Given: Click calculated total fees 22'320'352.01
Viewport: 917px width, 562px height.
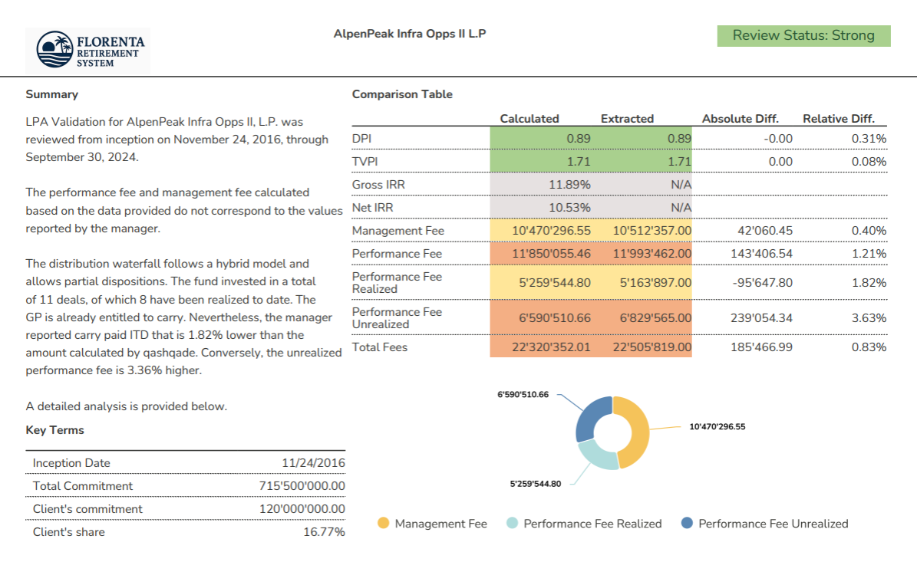Looking at the screenshot, I should tap(552, 347).
